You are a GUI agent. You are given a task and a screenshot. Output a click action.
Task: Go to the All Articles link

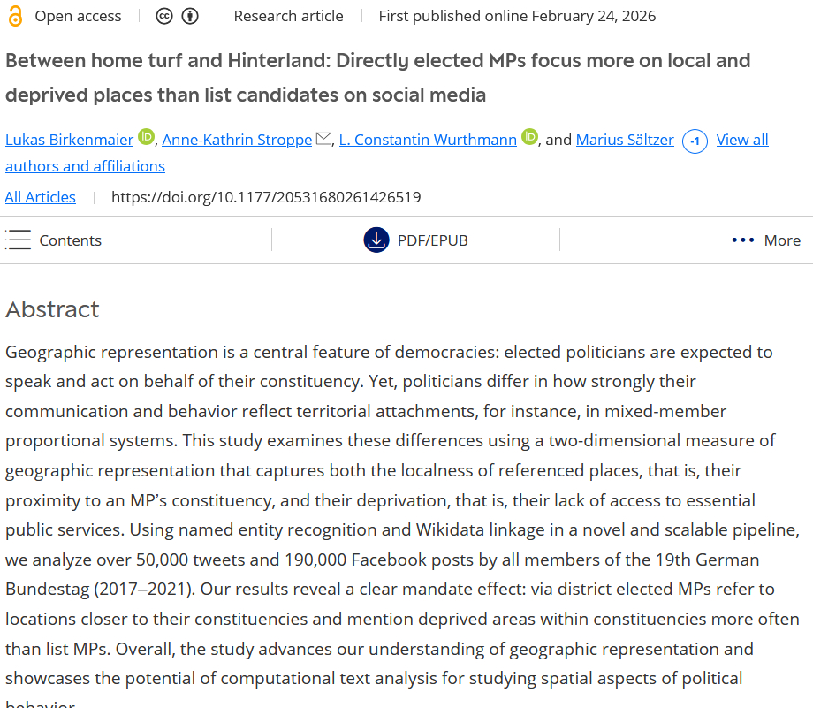coord(41,197)
